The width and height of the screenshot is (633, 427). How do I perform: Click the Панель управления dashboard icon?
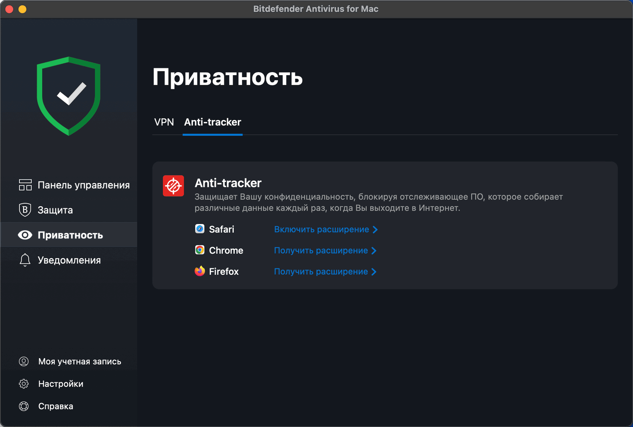pyautogui.click(x=25, y=185)
